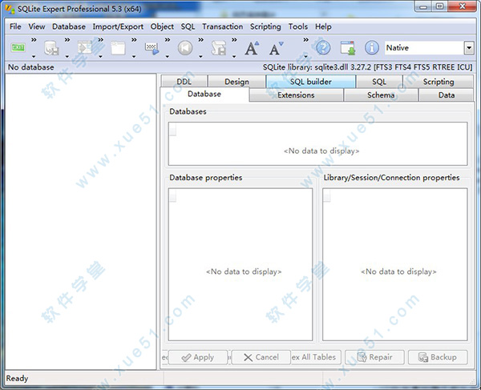Image resolution: width=481 pixels, height=390 pixels.
Task: Switch to the Schema tab
Action: click(381, 95)
